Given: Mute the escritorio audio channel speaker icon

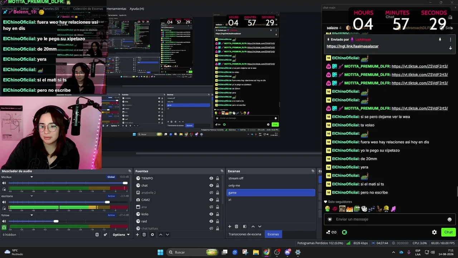Looking at the screenshot, I should click(x=4, y=202).
